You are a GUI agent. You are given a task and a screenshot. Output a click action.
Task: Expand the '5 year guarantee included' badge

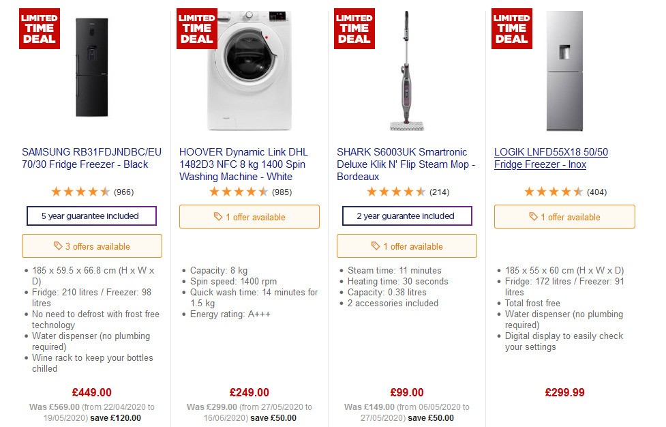click(x=92, y=216)
